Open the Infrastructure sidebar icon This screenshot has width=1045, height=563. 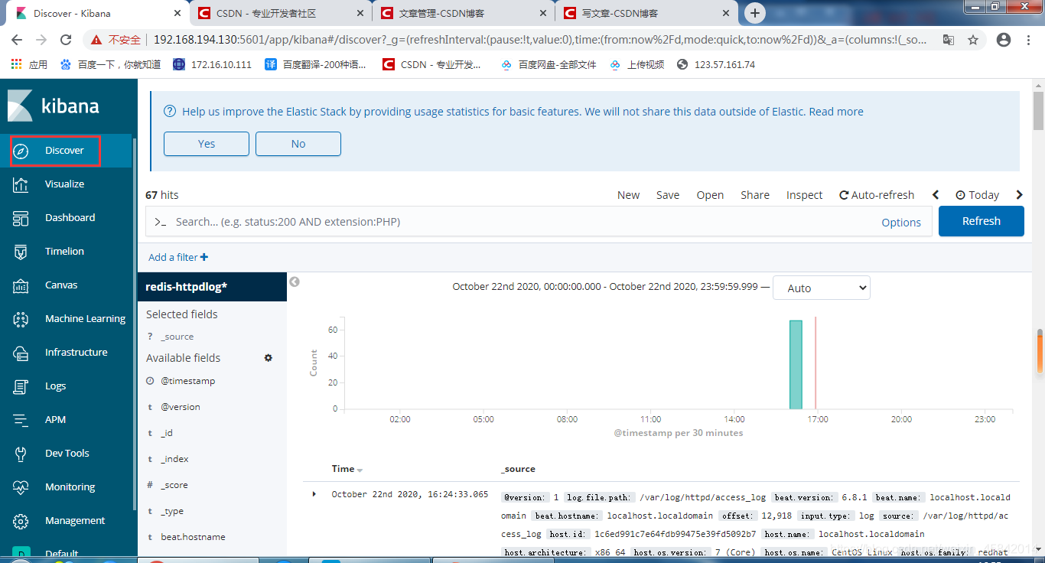(x=21, y=353)
